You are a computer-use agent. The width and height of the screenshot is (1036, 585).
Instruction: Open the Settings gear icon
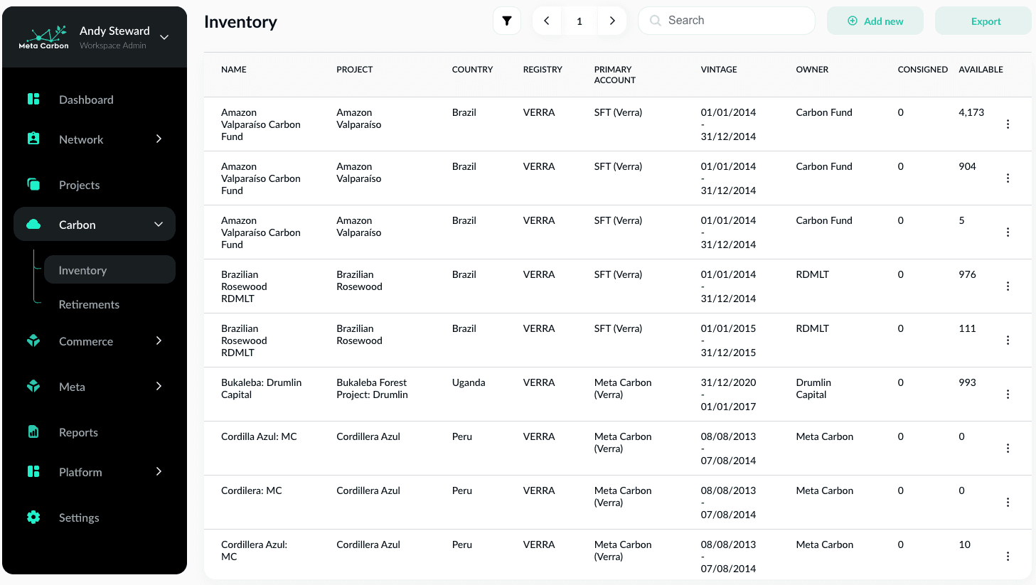pos(33,517)
